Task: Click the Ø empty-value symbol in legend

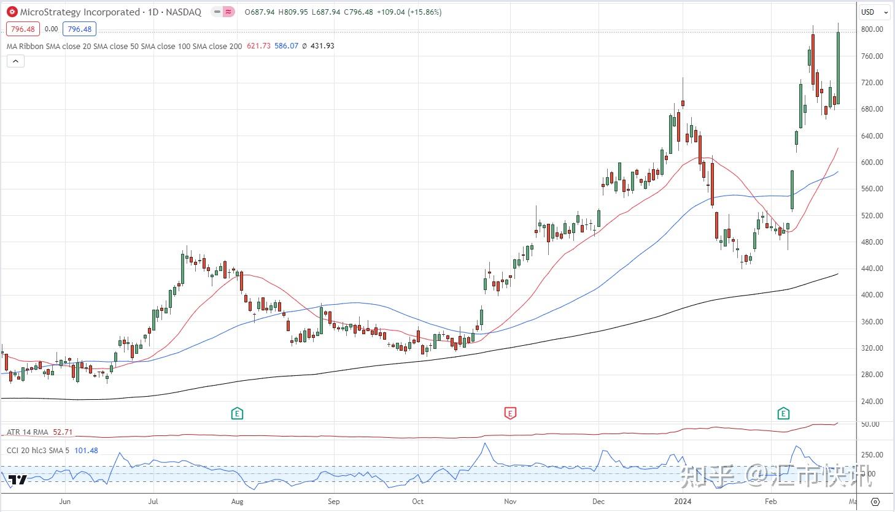Action: [304, 45]
